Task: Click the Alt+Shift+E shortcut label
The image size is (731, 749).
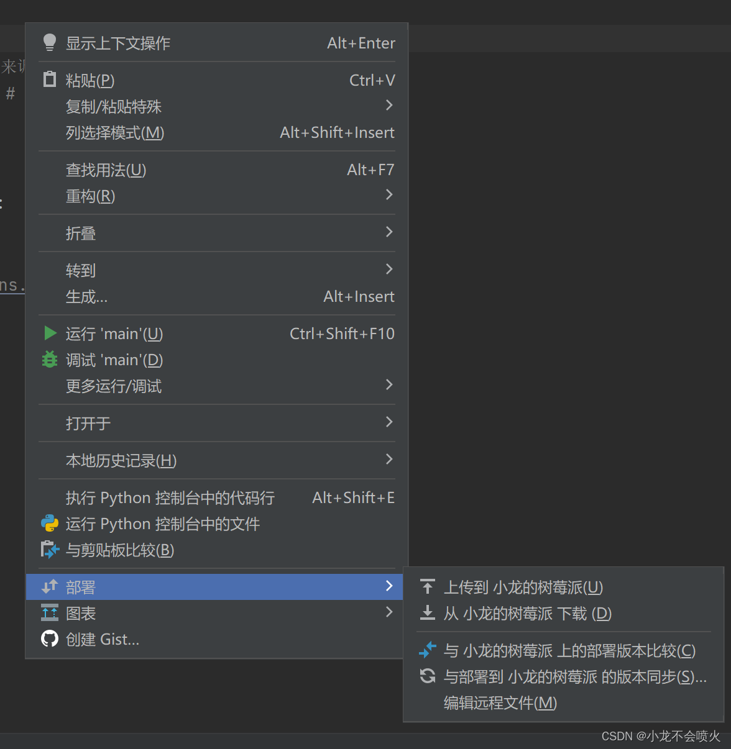Action: 353,497
